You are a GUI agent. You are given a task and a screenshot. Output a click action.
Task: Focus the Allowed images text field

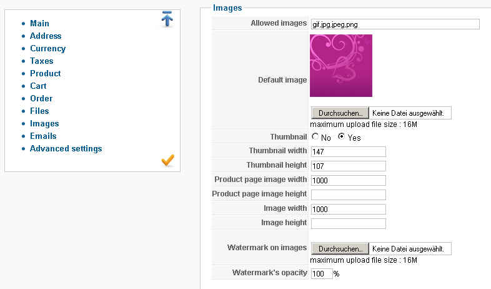coord(395,24)
